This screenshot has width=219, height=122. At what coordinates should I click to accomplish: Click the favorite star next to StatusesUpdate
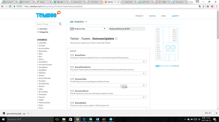point(116,39)
